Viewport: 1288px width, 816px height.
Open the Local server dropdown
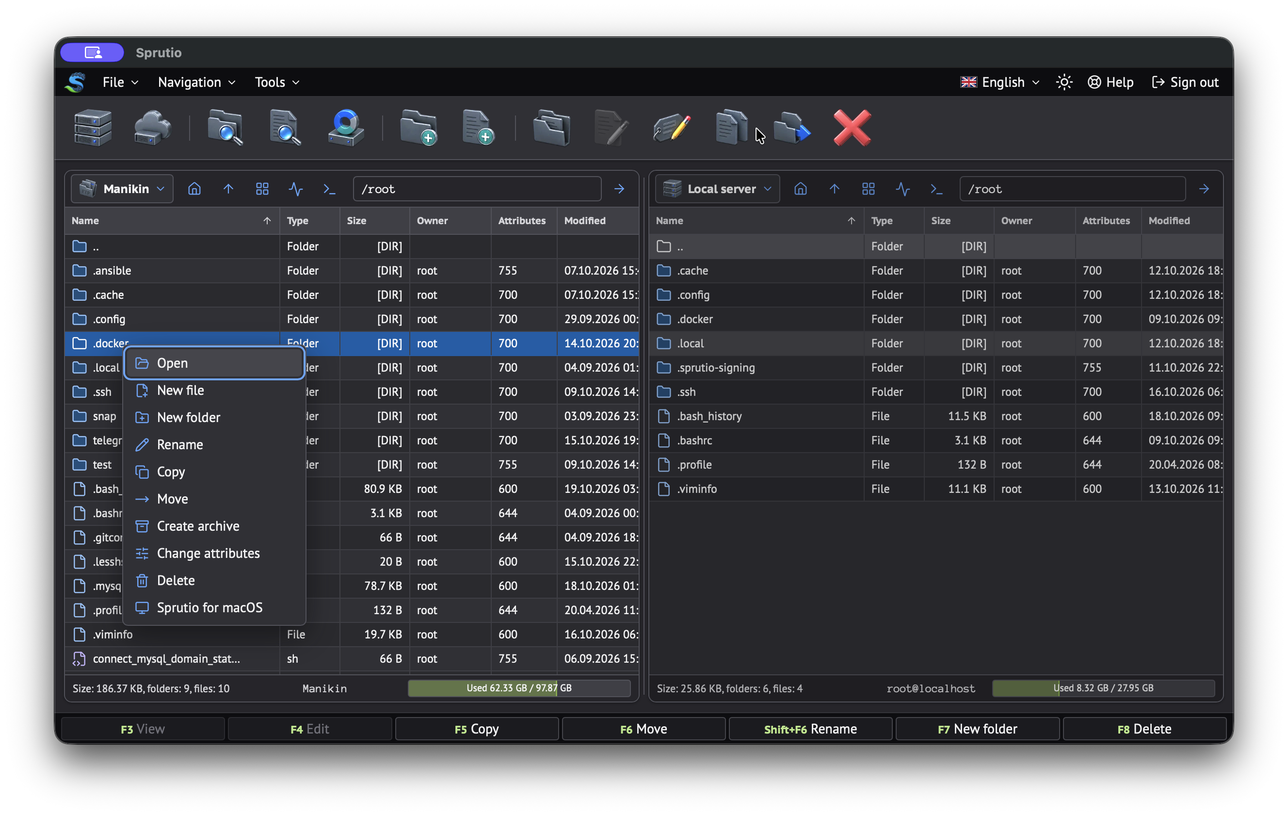click(x=717, y=189)
